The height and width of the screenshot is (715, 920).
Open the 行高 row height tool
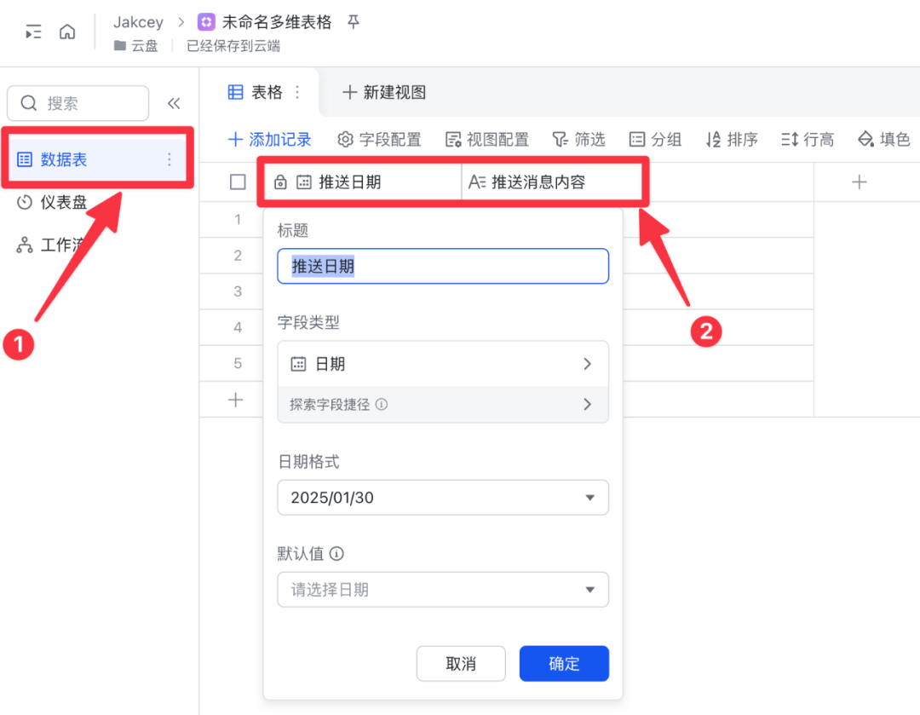pyautogui.click(x=808, y=139)
